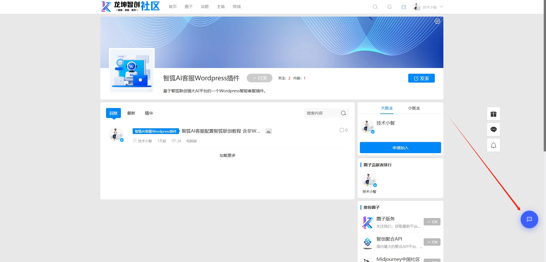The width and height of the screenshot is (546, 262).
Task: Click the page vertical scrollbar
Action: [x=545, y=76]
